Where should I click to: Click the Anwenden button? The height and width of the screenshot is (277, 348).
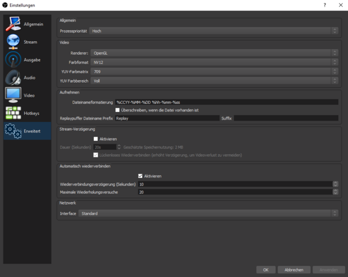(x=329, y=270)
